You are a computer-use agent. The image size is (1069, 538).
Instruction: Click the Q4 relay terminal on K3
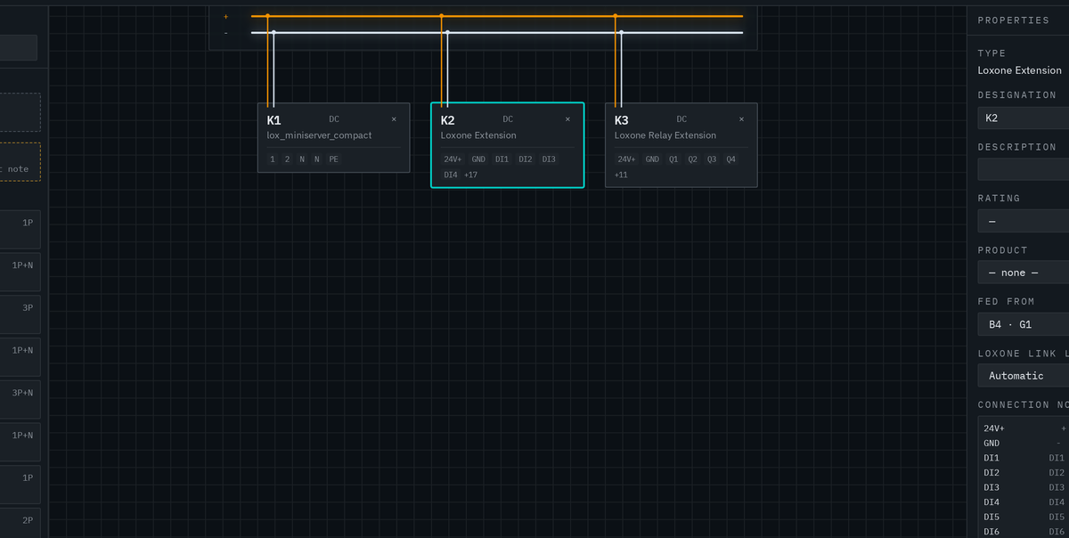731,159
